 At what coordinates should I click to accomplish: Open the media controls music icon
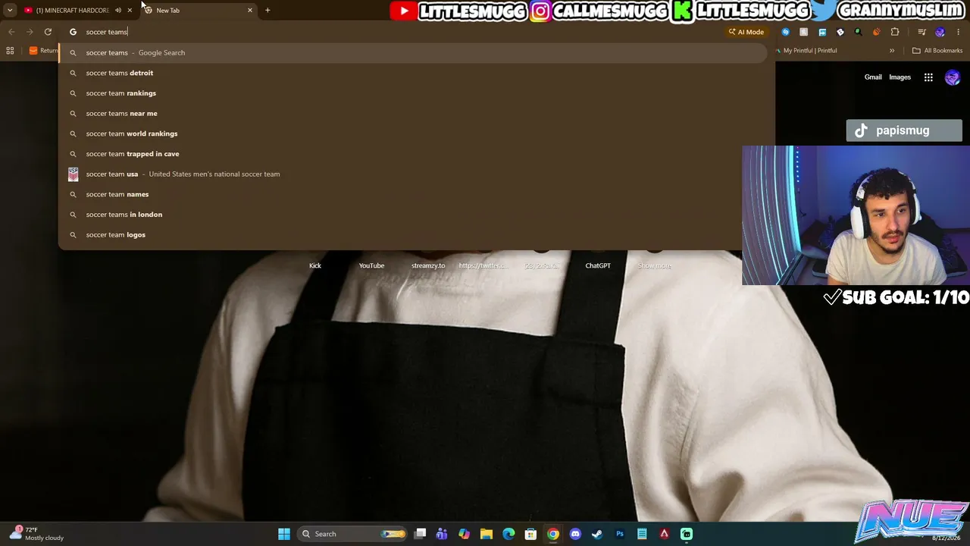coord(921,32)
